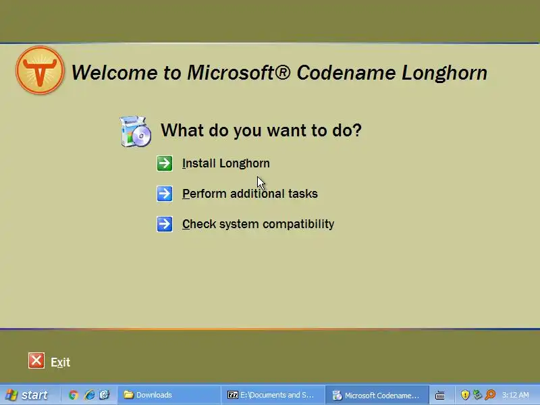
Task: Launch Google Chrome from Quick Launch
Action: click(x=74, y=395)
